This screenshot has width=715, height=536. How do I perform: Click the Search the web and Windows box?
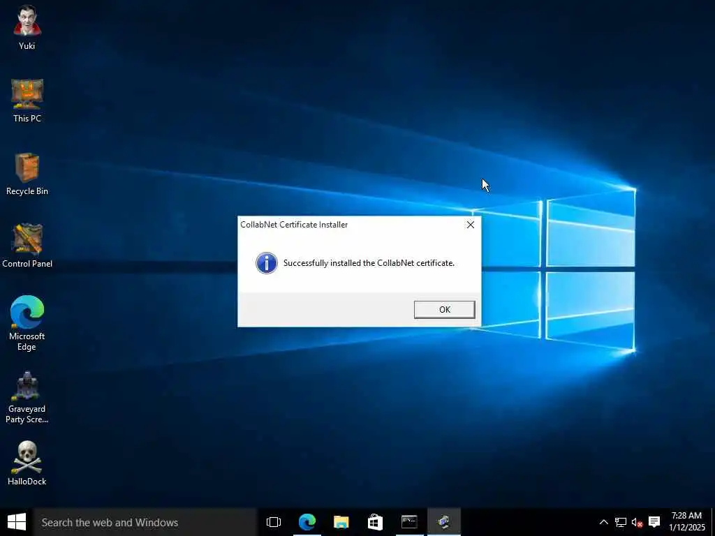click(145, 522)
